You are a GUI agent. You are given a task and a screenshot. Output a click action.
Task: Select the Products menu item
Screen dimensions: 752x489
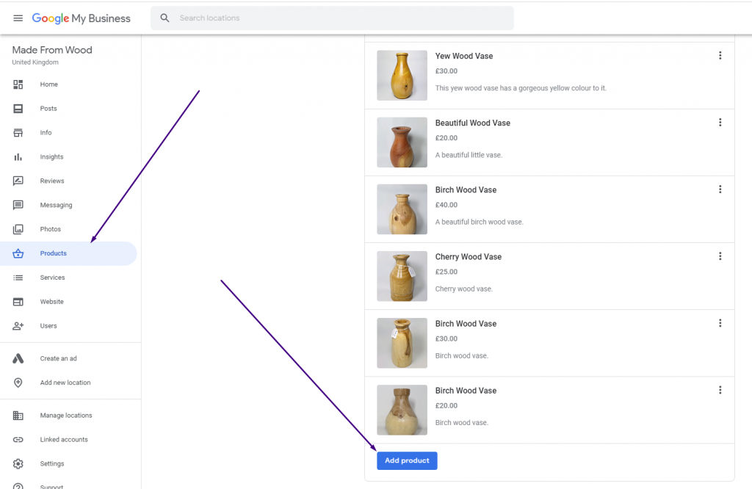point(68,253)
